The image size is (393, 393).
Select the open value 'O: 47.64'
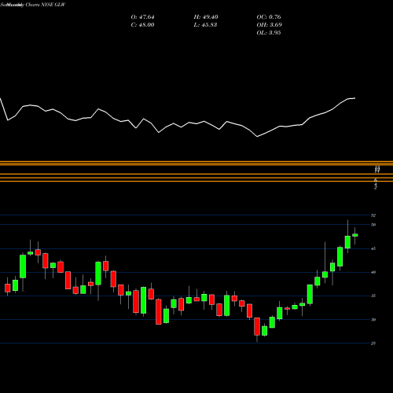point(142,17)
